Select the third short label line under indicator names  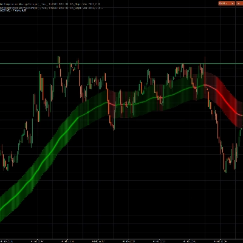pos(13,10)
